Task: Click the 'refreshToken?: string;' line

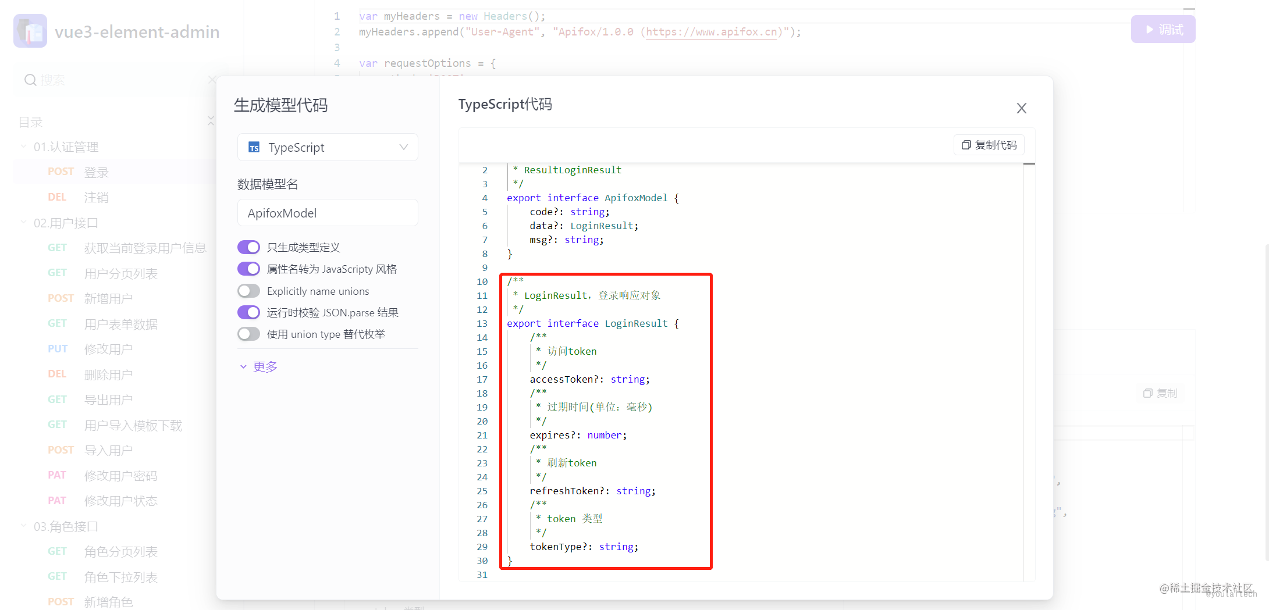Action: (x=592, y=491)
